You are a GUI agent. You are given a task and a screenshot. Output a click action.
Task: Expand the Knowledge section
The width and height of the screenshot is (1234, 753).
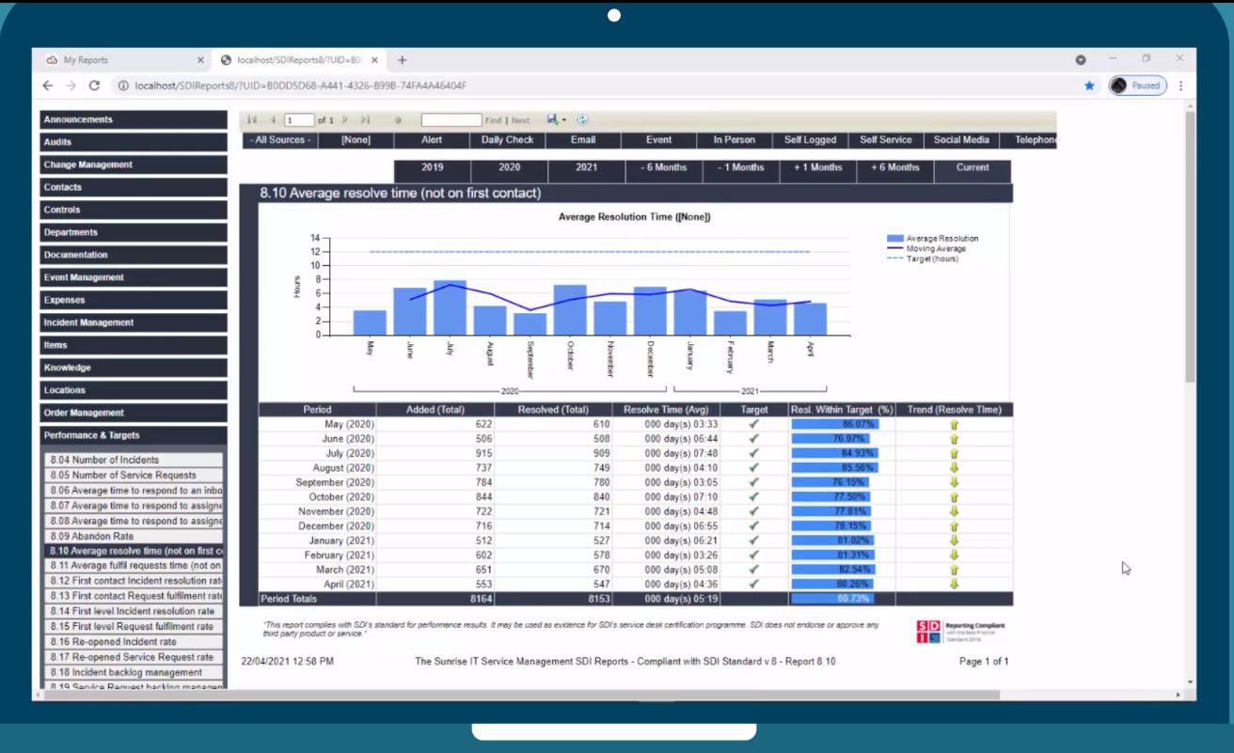point(134,368)
